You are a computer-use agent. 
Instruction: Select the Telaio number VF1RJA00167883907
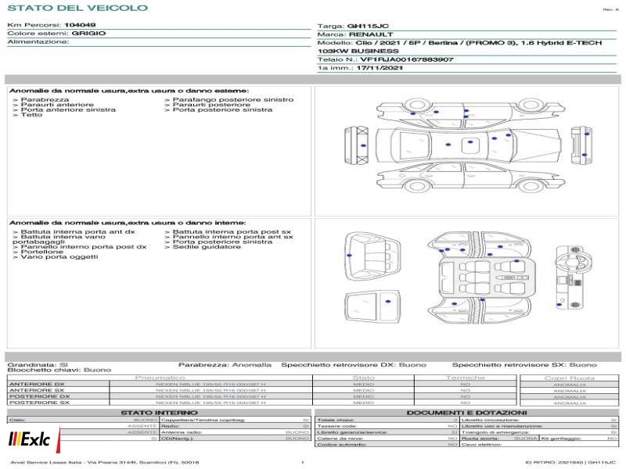point(406,59)
